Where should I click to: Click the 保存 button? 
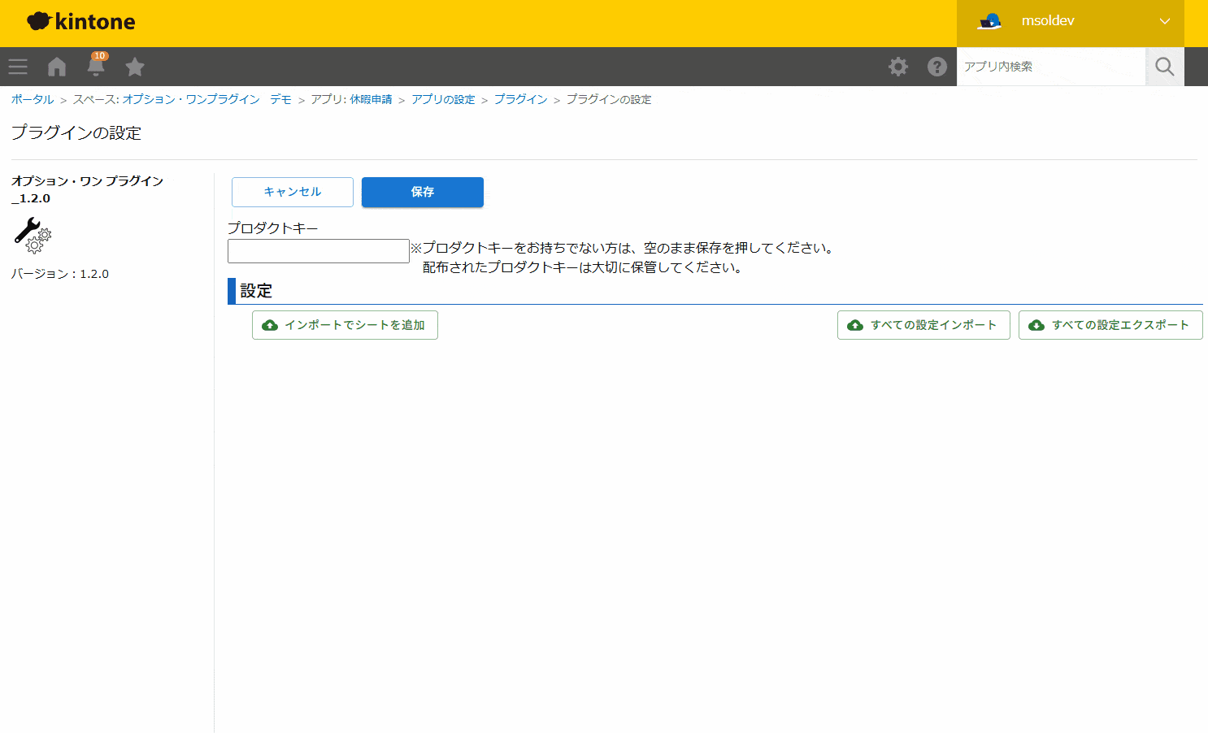[423, 192]
